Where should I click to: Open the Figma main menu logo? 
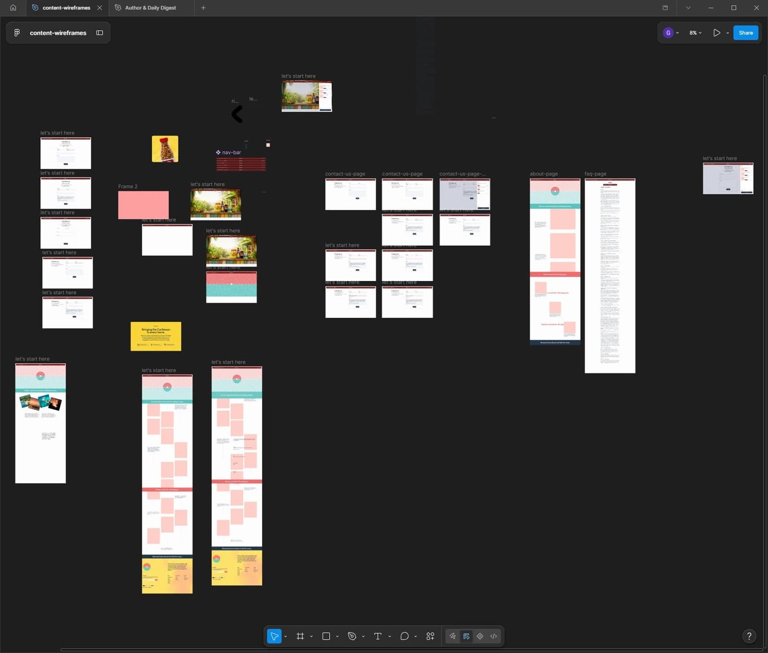point(17,33)
